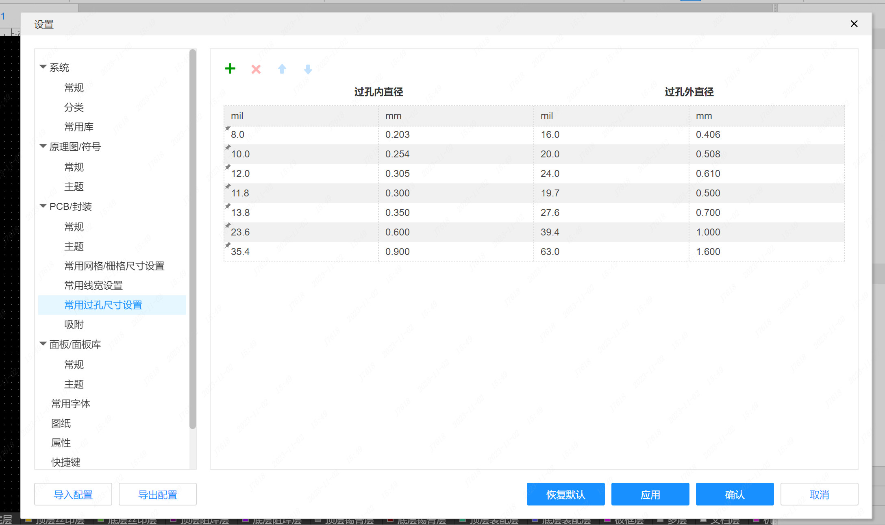
Task: Open 常规 under 系统
Action: 74,87
